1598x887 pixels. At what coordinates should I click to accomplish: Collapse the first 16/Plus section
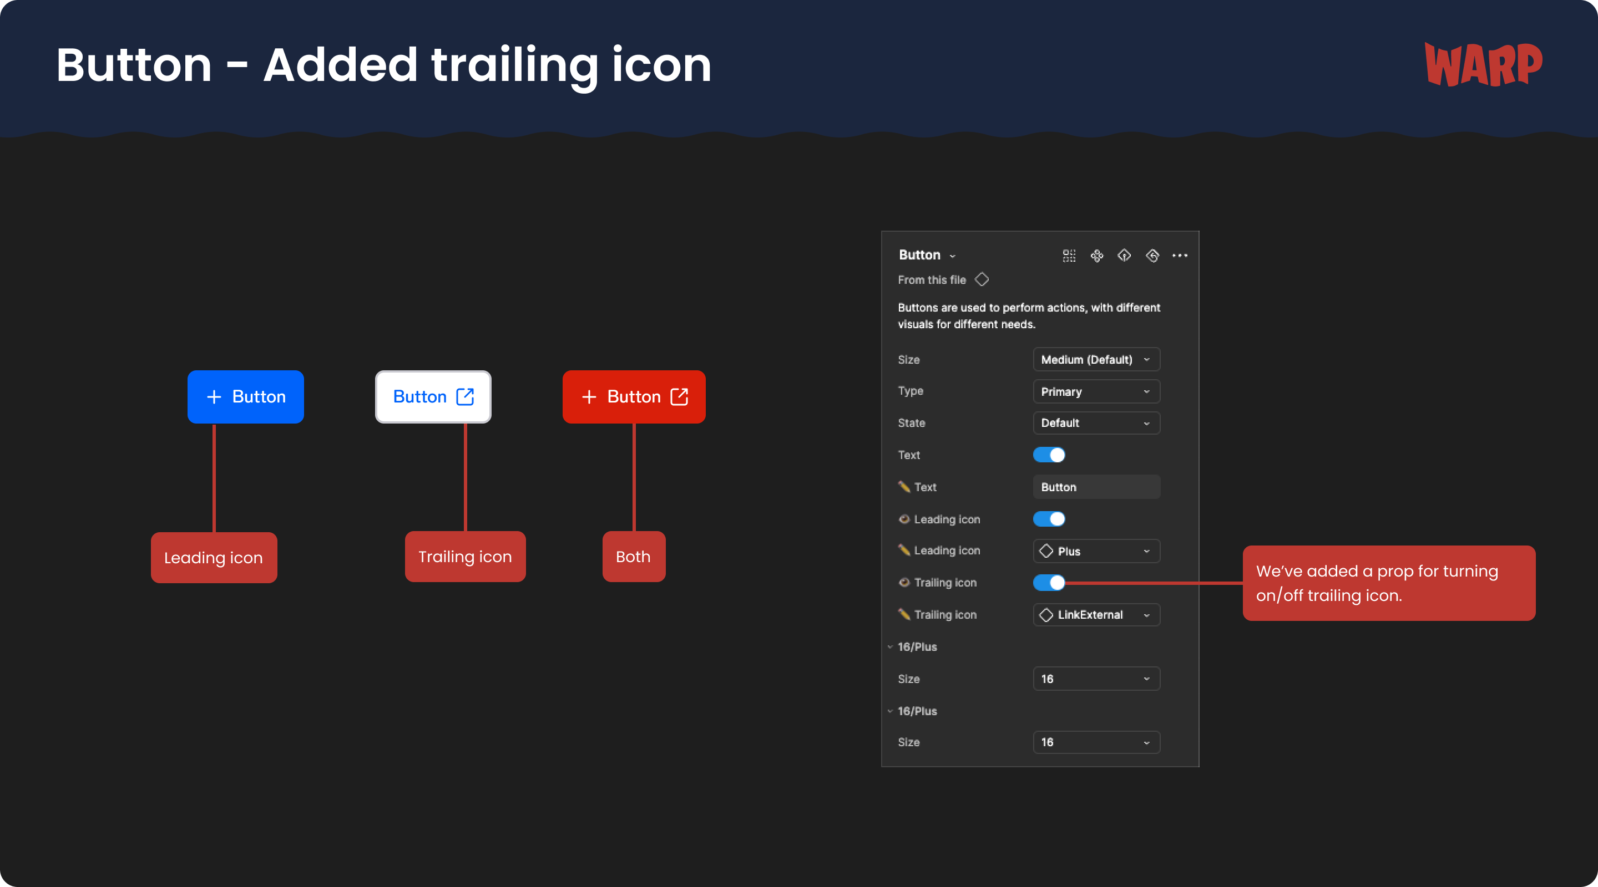pos(890,646)
